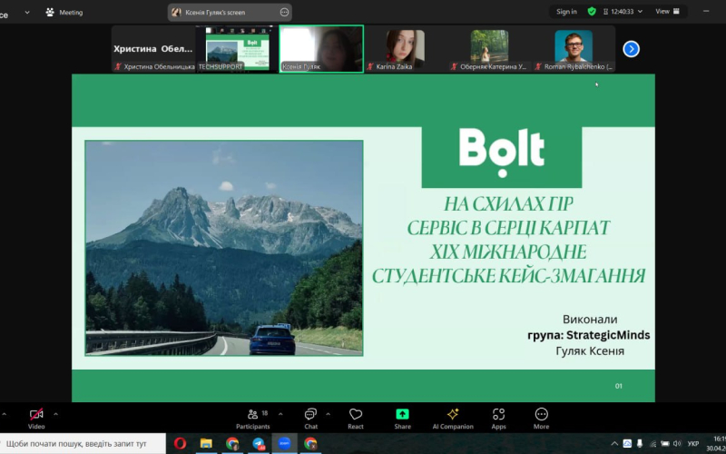
Task: Expand video options caret next to Video
Action: (56, 414)
